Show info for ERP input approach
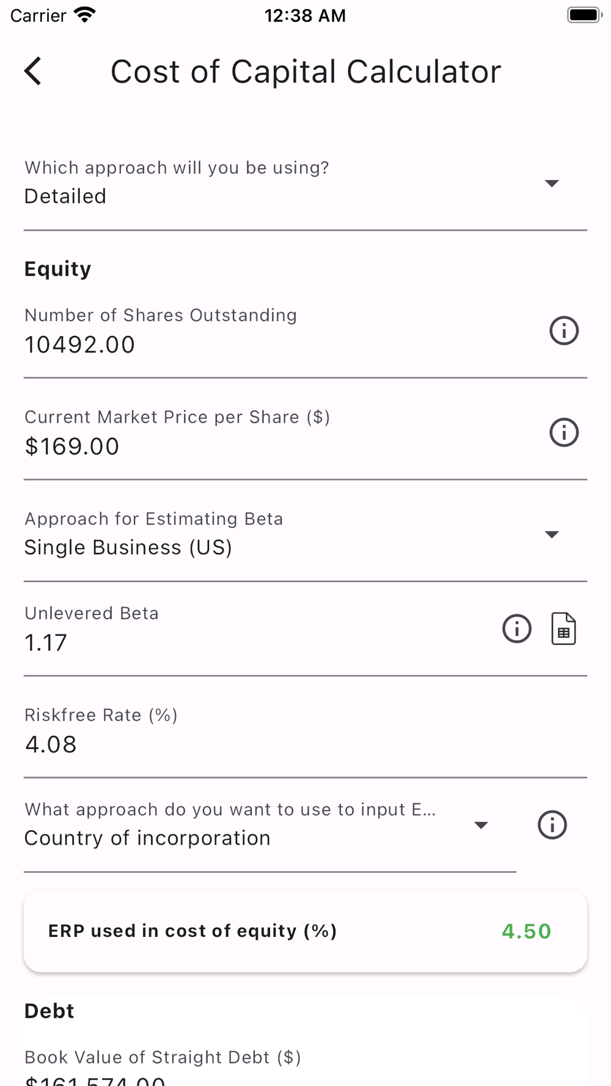The image size is (611, 1086). point(552,825)
